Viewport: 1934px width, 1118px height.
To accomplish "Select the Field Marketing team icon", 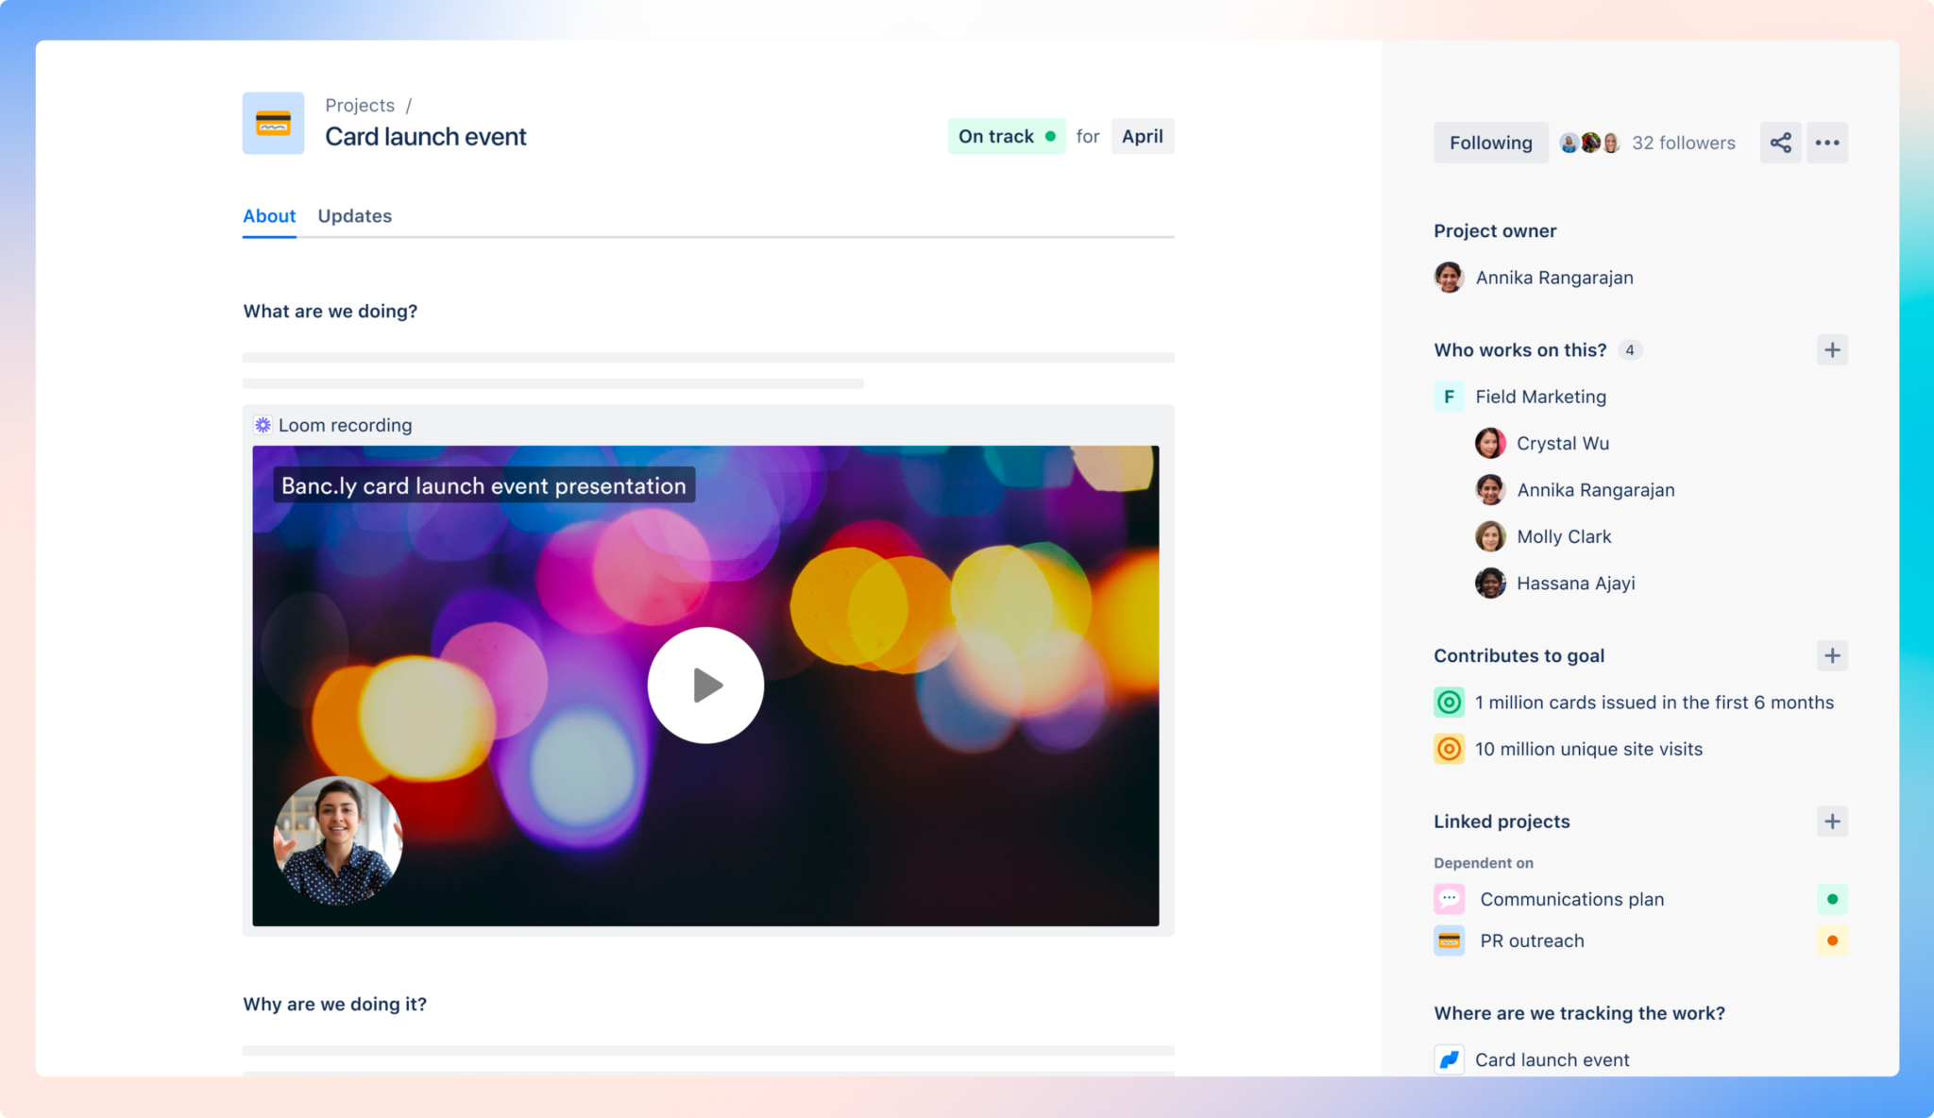I will click(1449, 397).
